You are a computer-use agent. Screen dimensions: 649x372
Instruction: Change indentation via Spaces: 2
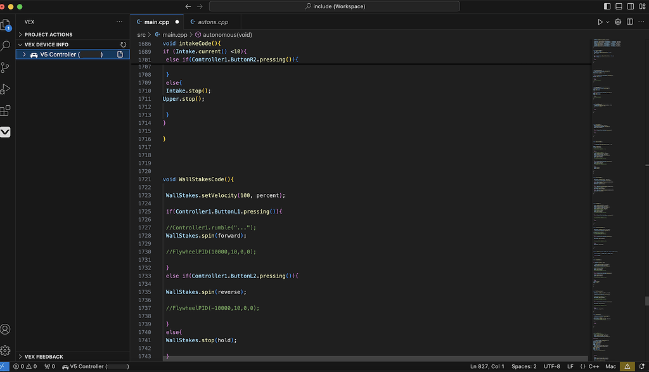(524, 366)
